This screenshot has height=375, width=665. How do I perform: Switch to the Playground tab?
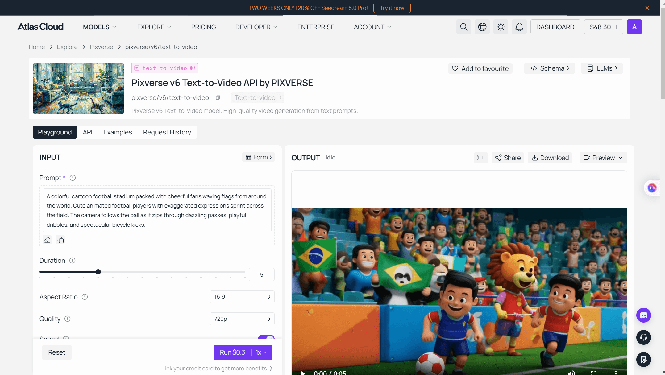(x=55, y=132)
